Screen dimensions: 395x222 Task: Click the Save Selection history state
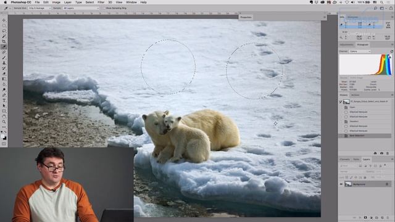pyautogui.click(x=365, y=136)
